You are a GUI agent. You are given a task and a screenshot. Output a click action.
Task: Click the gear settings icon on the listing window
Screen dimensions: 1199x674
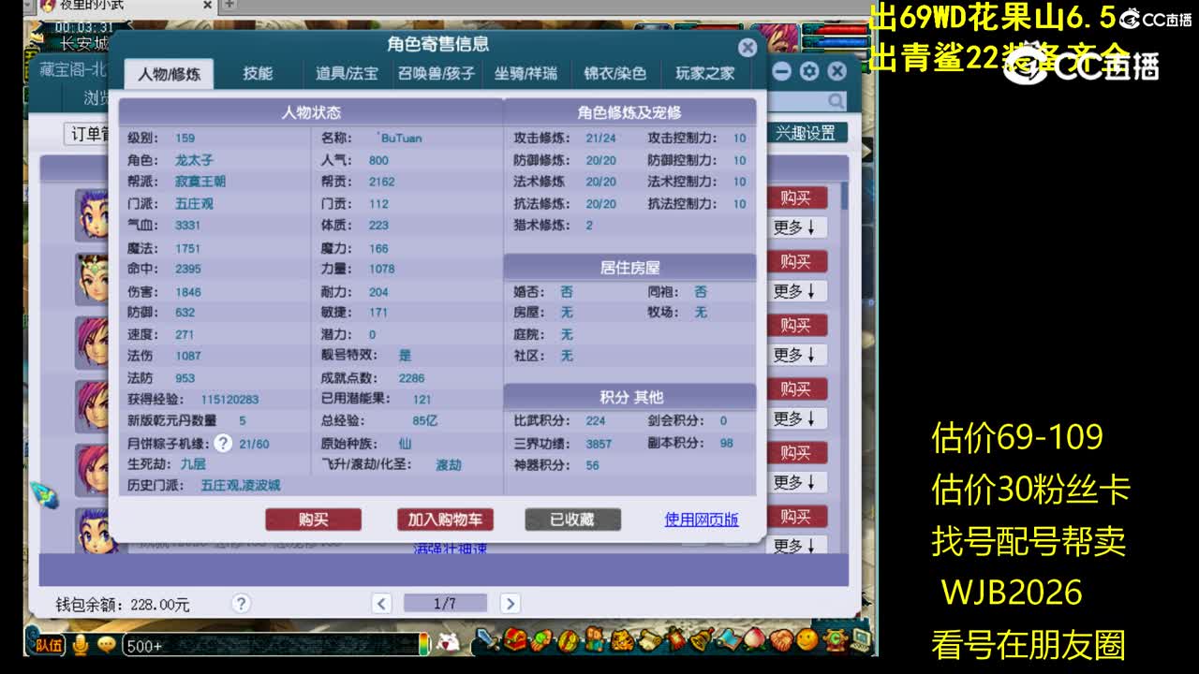click(808, 70)
